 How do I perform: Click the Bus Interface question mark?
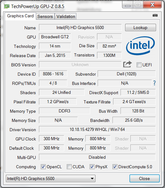click(x=154, y=83)
